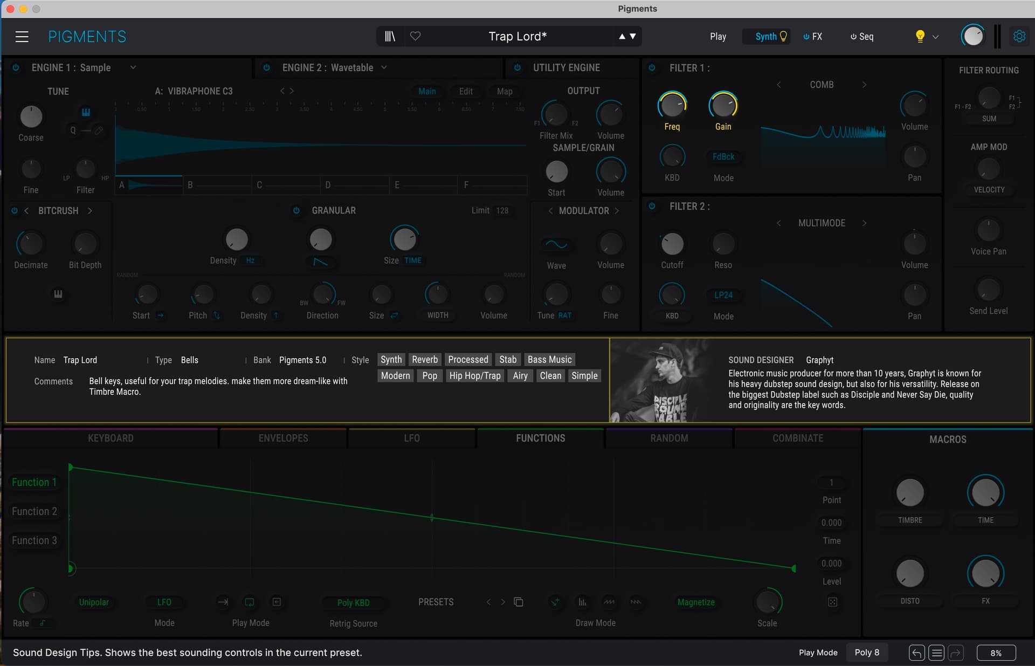Open the Map tab of the sample engine
The height and width of the screenshot is (666, 1035).
click(x=505, y=91)
